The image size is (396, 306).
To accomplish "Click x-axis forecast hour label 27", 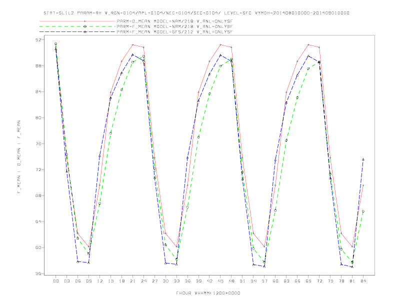I will tap(154, 281).
